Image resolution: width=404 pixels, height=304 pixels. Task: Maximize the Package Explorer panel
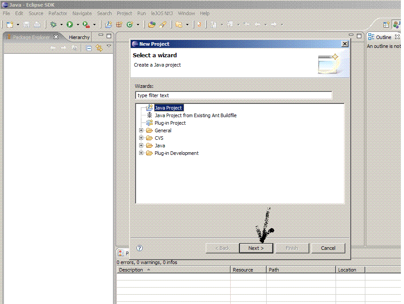[x=109, y=36]
